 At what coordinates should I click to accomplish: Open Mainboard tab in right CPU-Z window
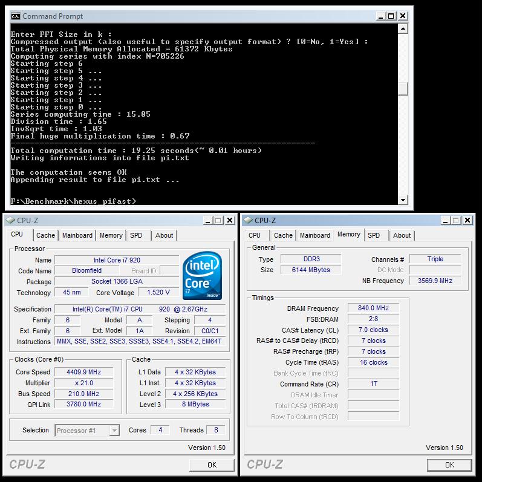tap(315, 235)
